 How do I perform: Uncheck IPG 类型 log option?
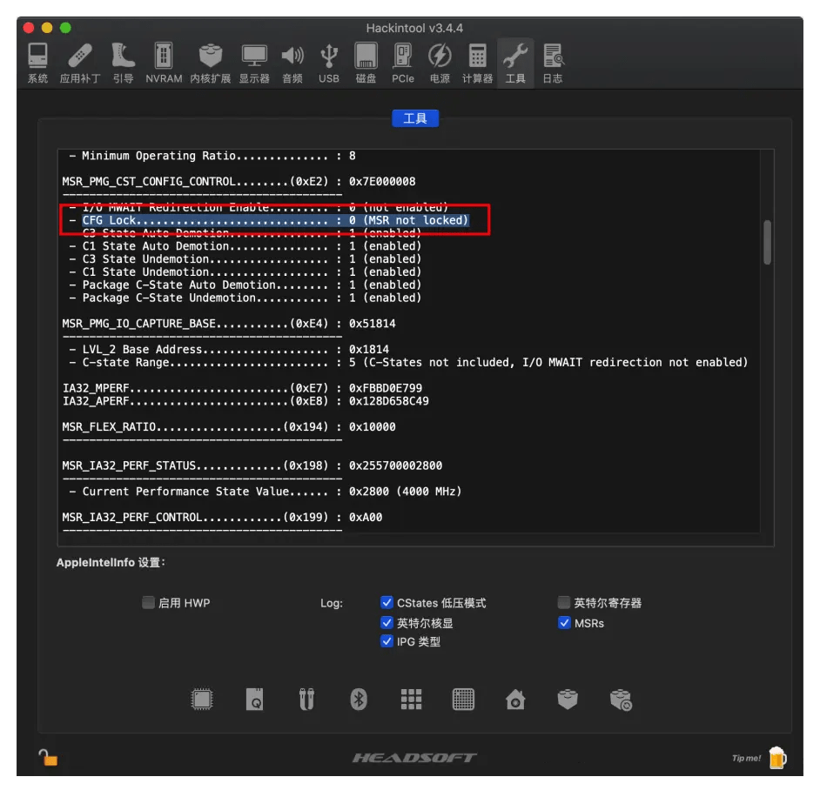[x=386, y=640]
